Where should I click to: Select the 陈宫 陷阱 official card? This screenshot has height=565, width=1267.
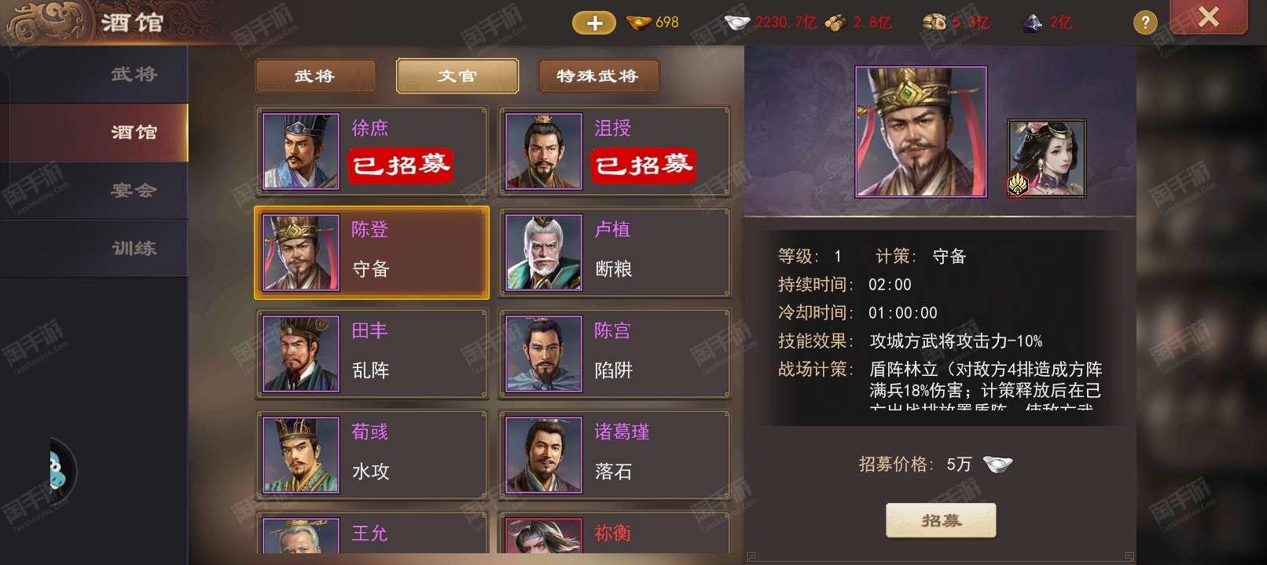[x=615, y=354]
